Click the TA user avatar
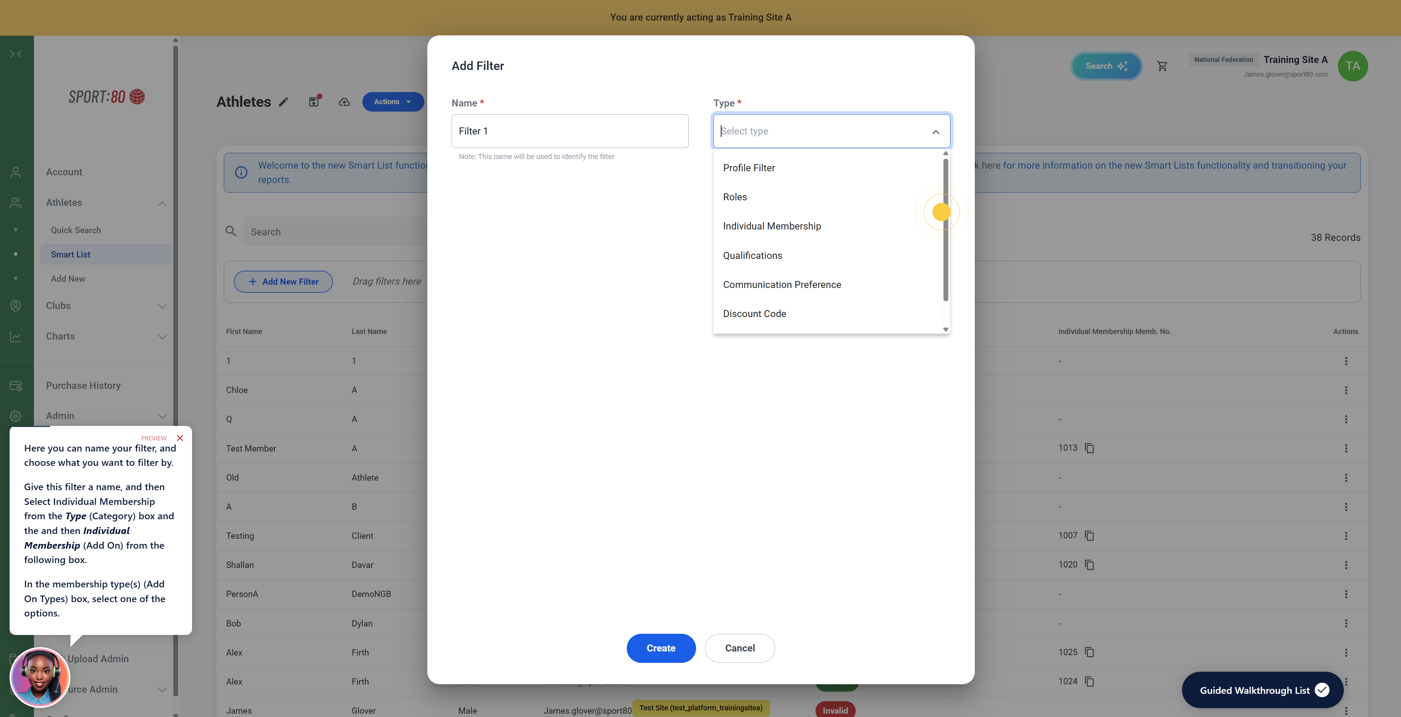Screen dimensions: 1401x717 [1352, 66]
